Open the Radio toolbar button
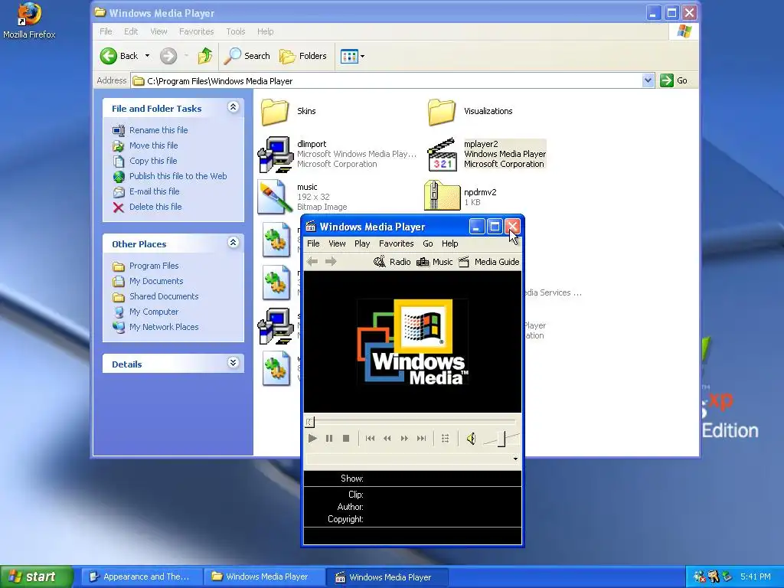Viewport: 784px width, 588px height. [392, 262]
